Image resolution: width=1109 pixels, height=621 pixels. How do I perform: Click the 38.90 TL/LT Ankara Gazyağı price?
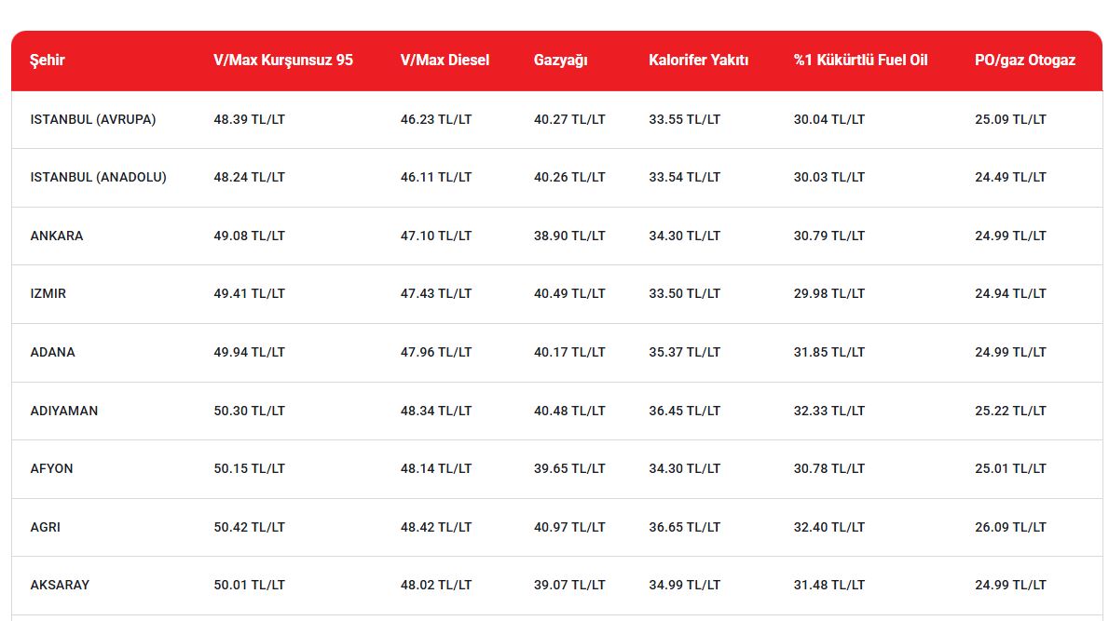click(569, 236)
